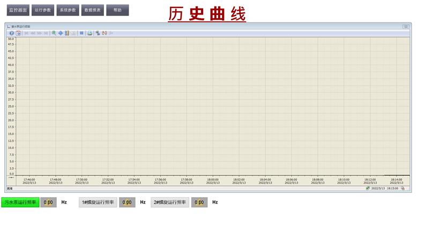Select the 2#螺旋运行频率 curve button

point(170,202)
